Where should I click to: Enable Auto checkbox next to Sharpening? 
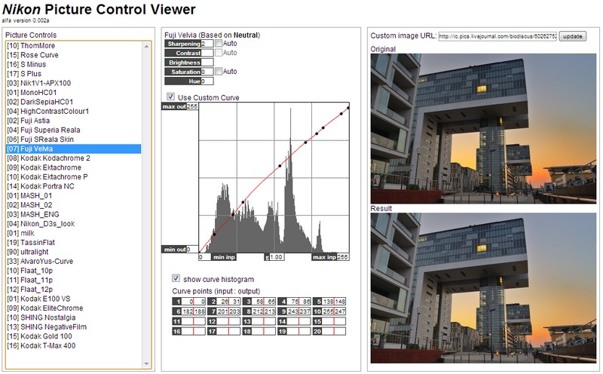point(219,44)
